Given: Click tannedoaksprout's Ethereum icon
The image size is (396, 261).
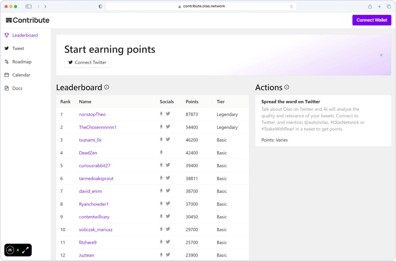Looking at the screenshot, I should click(x=161, y=178).
